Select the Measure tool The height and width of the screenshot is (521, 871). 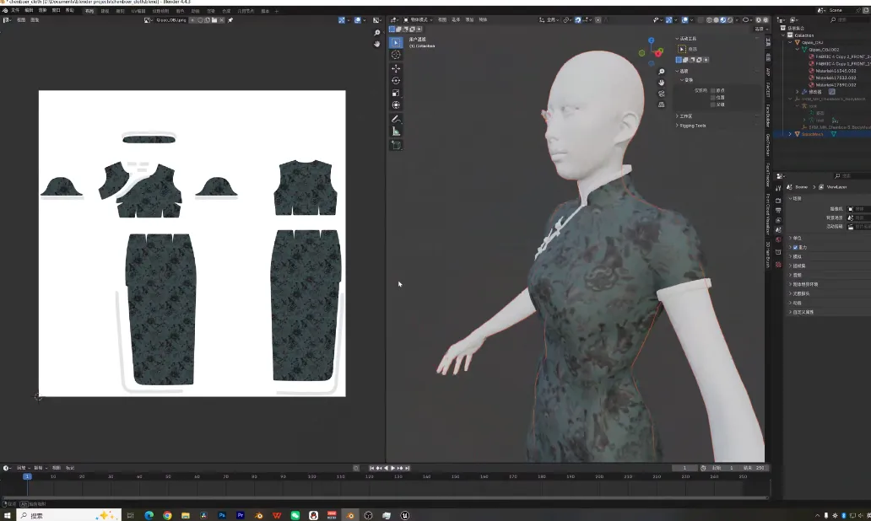(x=396, y=131)
